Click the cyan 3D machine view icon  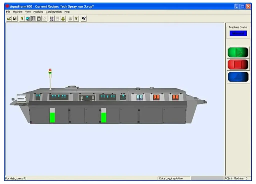[27, 19]
